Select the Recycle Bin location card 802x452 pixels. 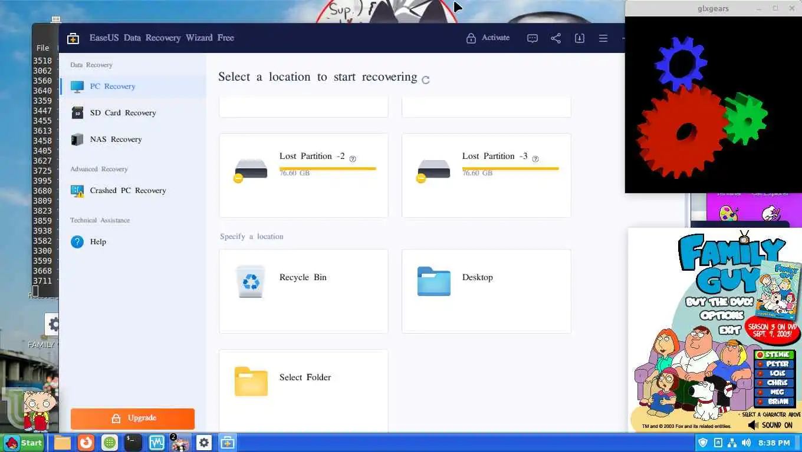pos(304,291)
